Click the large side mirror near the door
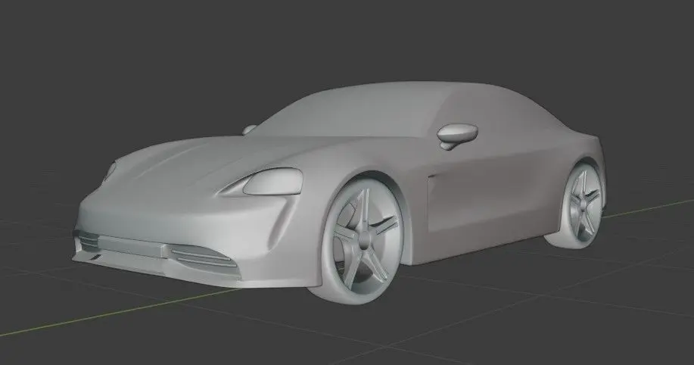This screenshot has height=365, width=694. (x=457, y=136)
